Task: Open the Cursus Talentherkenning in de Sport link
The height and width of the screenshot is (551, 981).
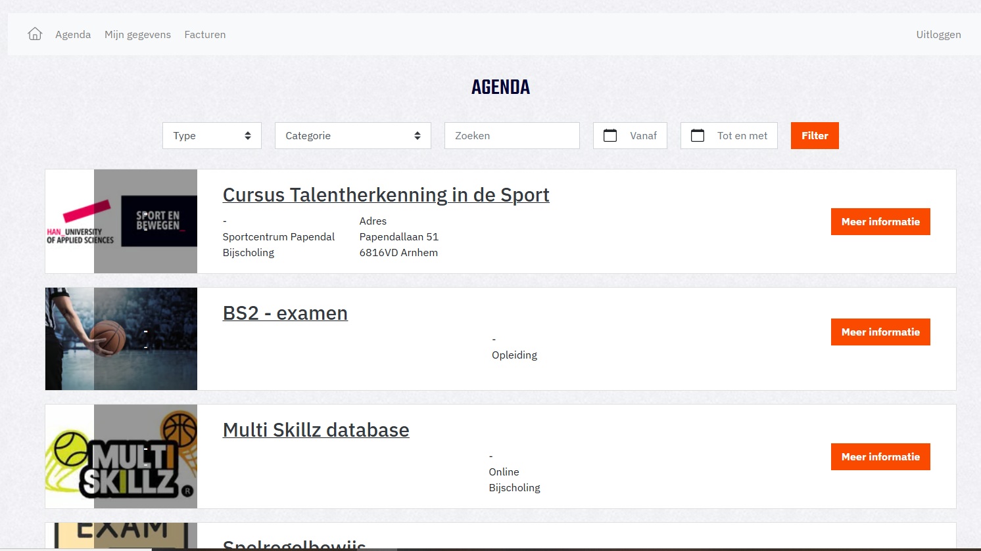Action: 386,195
